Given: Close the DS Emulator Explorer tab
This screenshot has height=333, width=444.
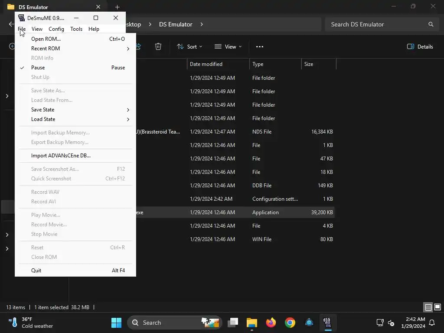Looking at the screenshot, I should [x=98, y=7].
